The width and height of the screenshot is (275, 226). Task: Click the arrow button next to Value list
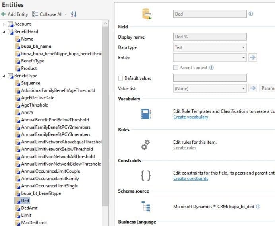252,88
